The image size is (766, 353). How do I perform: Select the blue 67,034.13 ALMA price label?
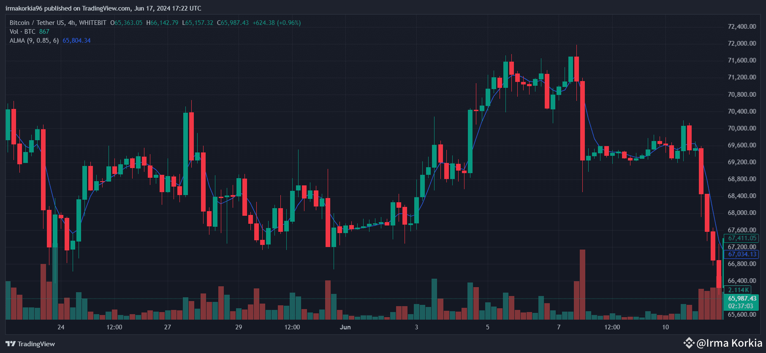(742, 254)
